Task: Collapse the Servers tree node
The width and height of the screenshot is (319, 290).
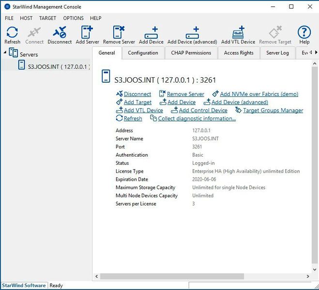Action: (x=5, y=52)
